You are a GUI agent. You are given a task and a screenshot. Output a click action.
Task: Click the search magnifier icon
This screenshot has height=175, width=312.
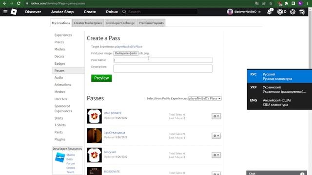tap(124, 12)
